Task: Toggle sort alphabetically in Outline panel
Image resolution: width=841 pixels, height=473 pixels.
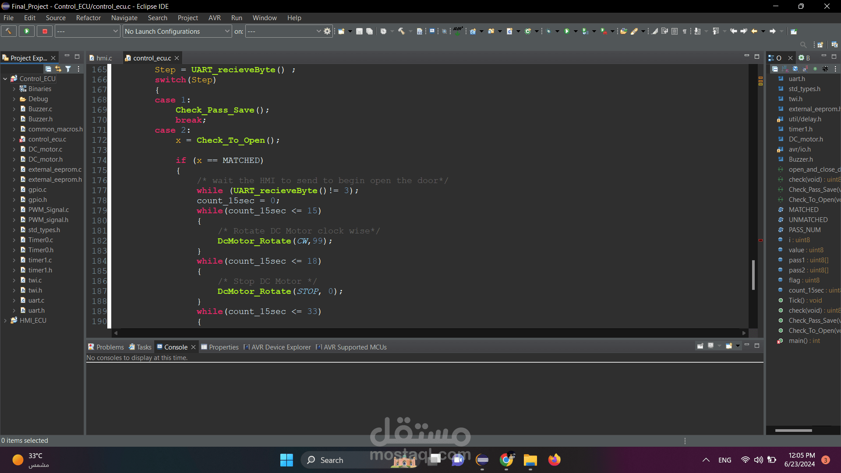Action: [x=785, y=69]
